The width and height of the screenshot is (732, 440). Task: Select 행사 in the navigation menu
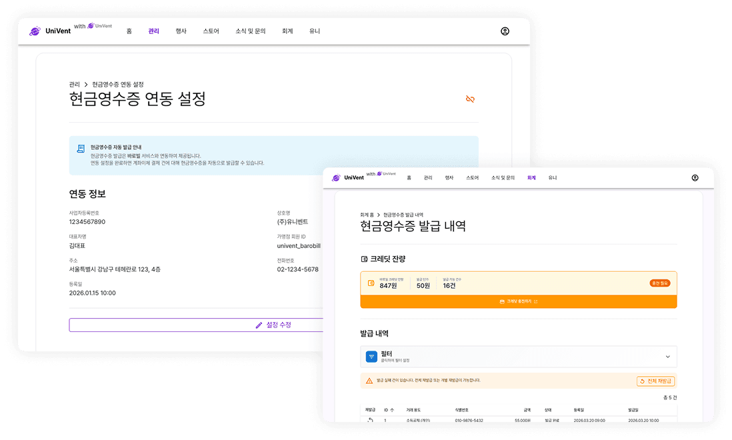pyautogui.click(x=181, y=31)
